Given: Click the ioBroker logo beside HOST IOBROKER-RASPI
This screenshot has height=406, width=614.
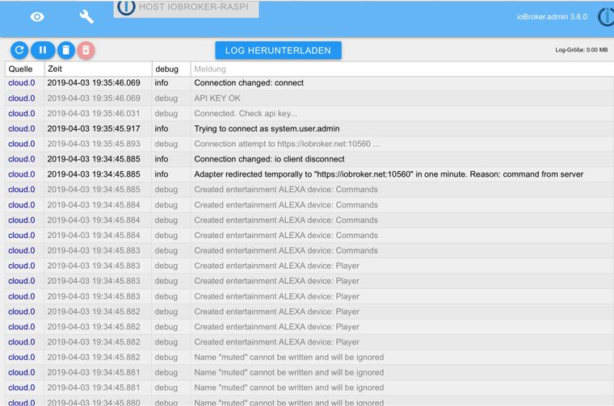Looking at the screenshot, I should pyautogui.click(x=126, y=7).
